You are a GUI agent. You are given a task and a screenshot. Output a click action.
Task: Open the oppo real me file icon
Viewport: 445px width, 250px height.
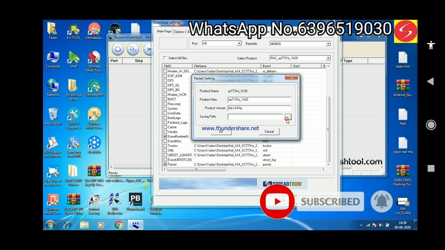[x=403, y=145]
